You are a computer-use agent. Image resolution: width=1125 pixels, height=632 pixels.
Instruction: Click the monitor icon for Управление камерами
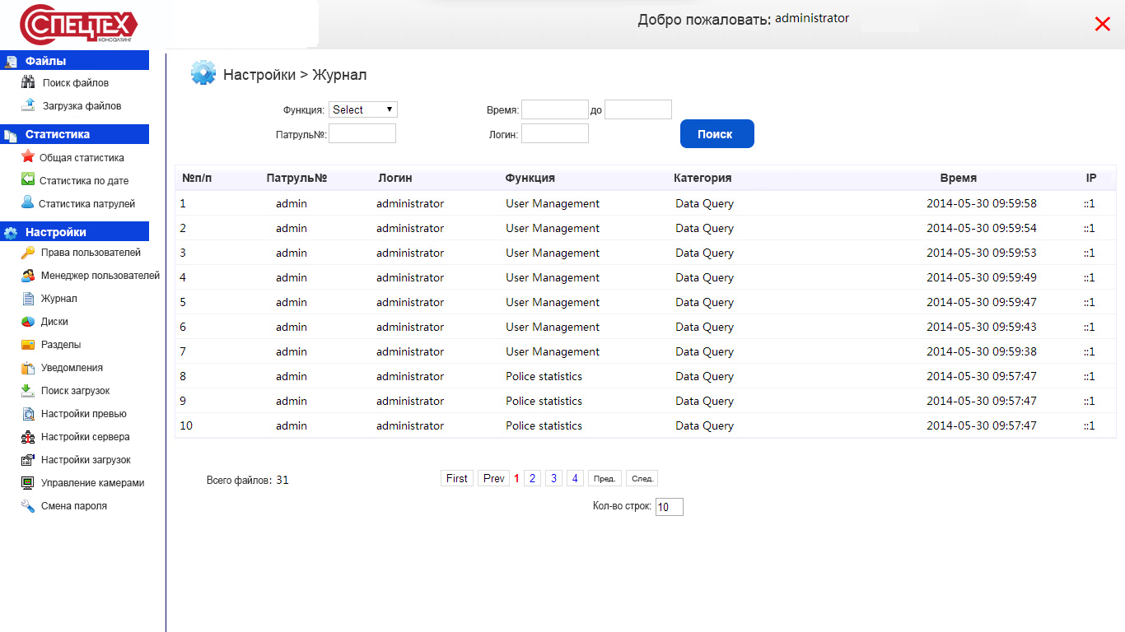28,483
